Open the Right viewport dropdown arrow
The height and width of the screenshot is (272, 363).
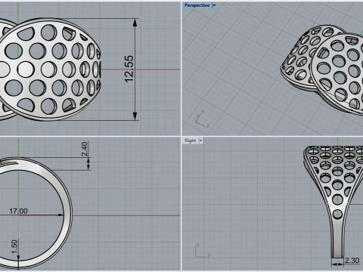point(200,141)
